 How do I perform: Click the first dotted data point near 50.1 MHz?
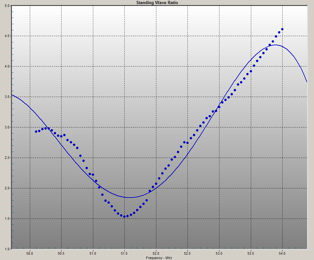[x=36, y=132]
